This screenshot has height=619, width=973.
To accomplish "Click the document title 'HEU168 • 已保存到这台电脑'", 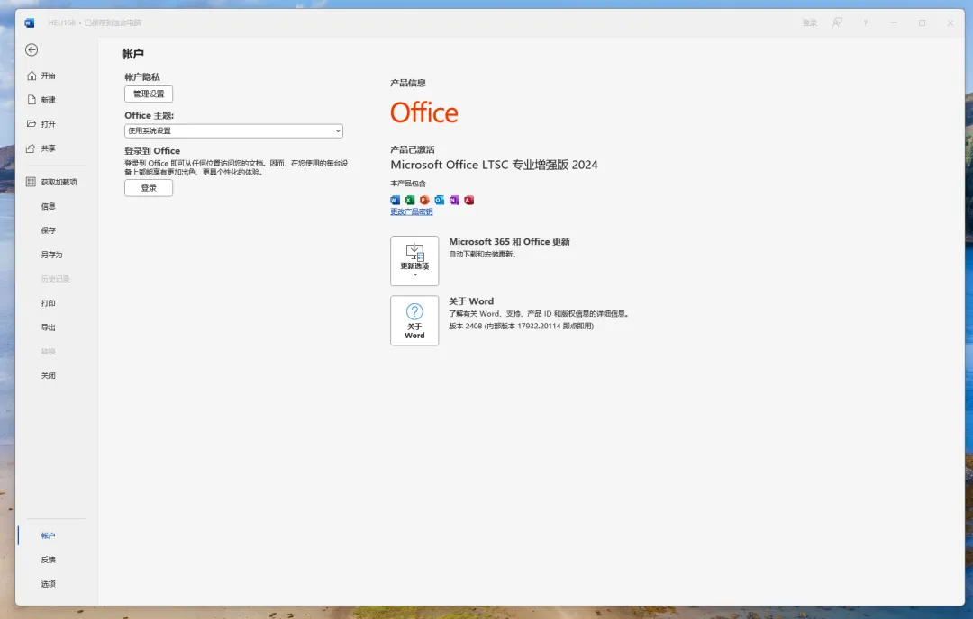I will 95,22.
